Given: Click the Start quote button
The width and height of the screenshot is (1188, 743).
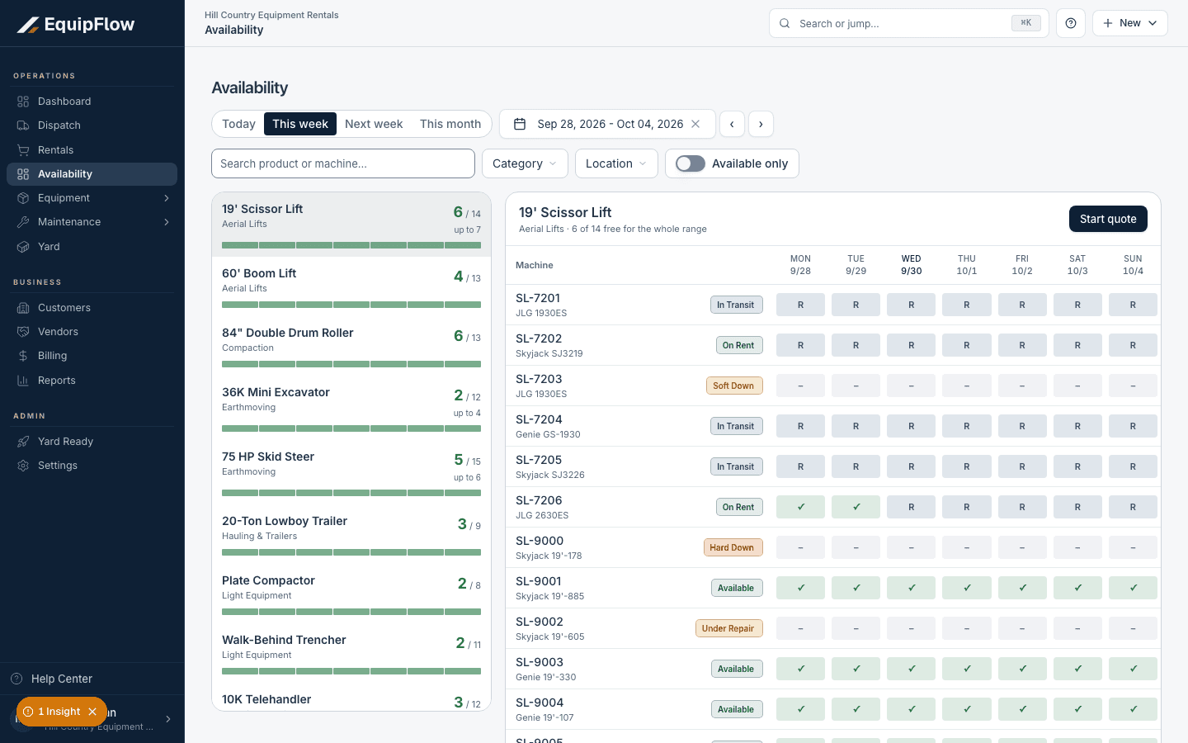Looking at the screenshot, I should point(1108,219).
